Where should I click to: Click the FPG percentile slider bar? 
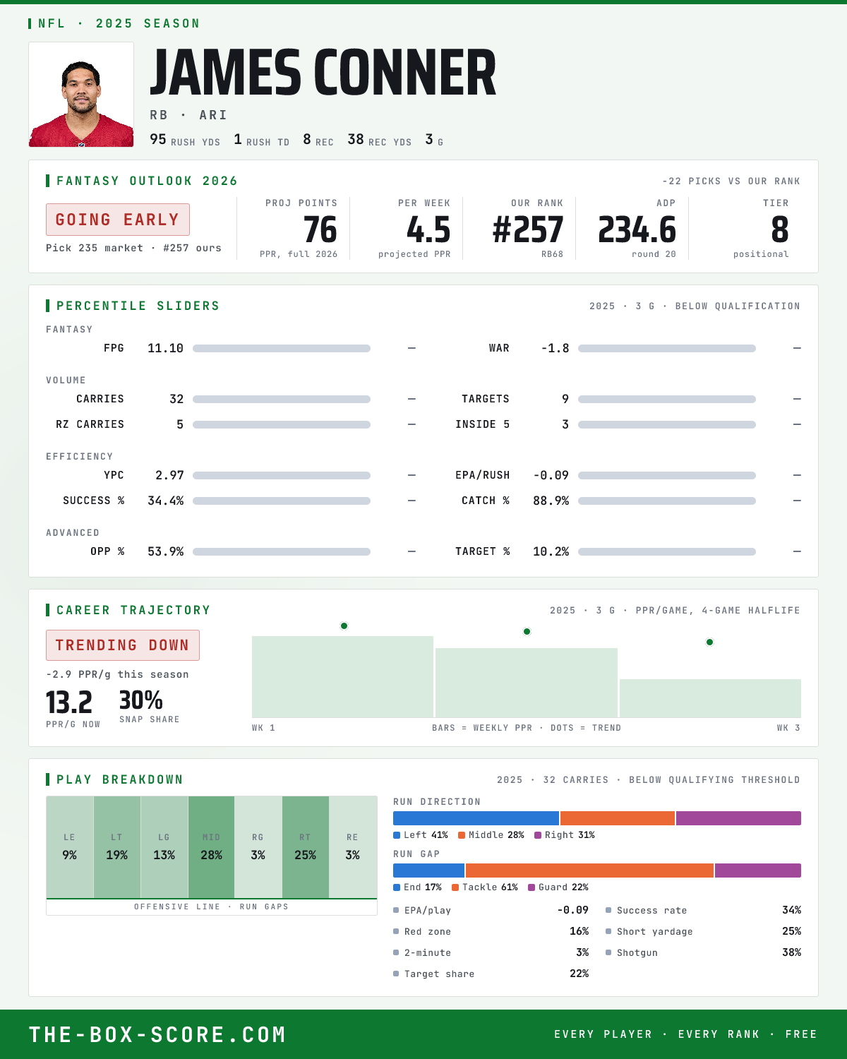[282, 349]
